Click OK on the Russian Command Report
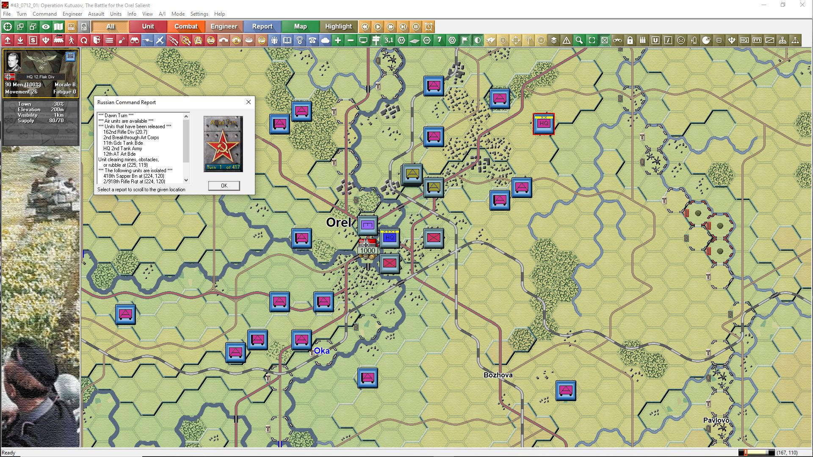 tap(224, 186)
